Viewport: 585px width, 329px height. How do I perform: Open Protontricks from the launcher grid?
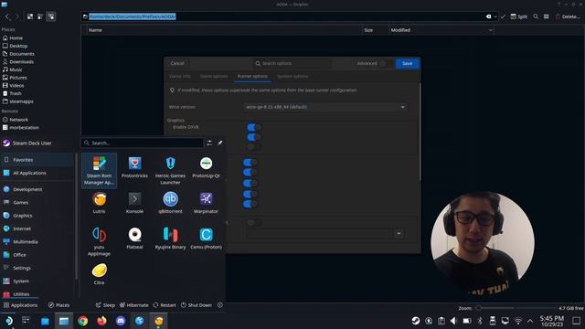(x=134, y=167)
